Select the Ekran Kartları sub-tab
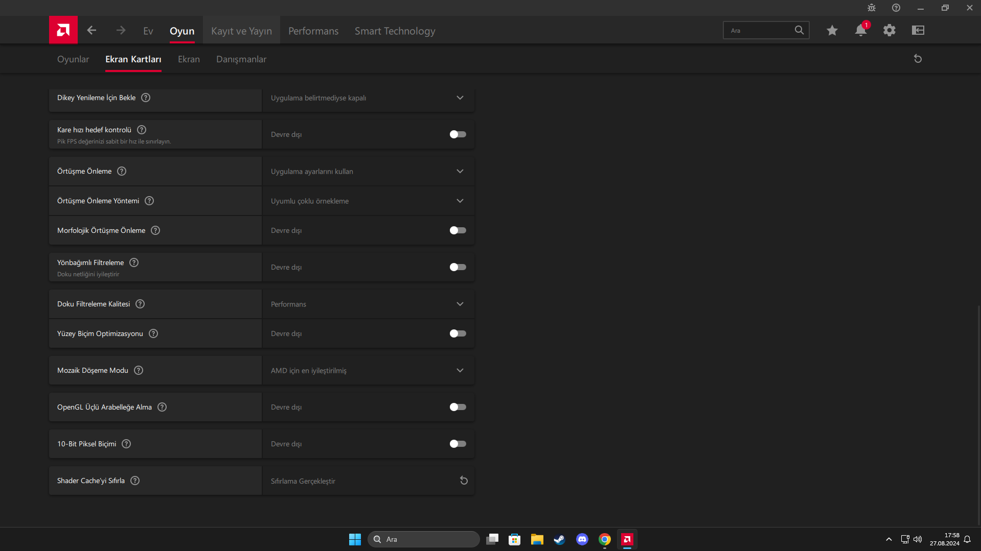This screenshot has height=551, width=981. point(133,59)
